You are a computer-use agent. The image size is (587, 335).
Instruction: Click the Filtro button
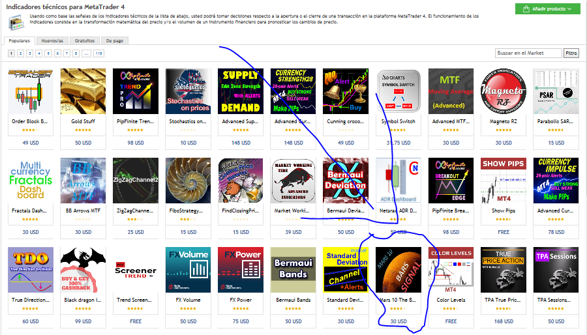pos(571,53)
